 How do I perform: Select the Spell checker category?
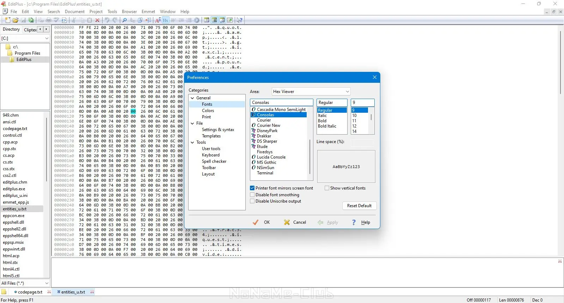[214, 161]
